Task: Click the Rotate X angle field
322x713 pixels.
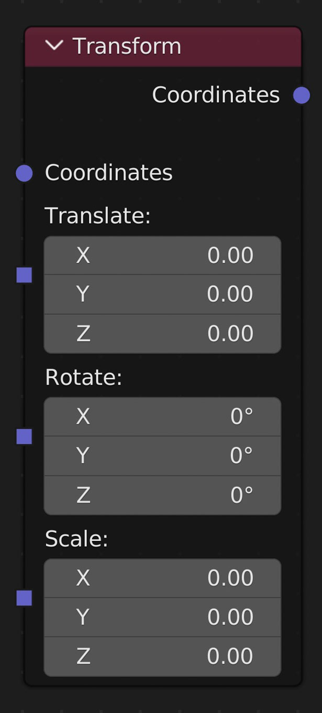Action: tap(162, 417)
